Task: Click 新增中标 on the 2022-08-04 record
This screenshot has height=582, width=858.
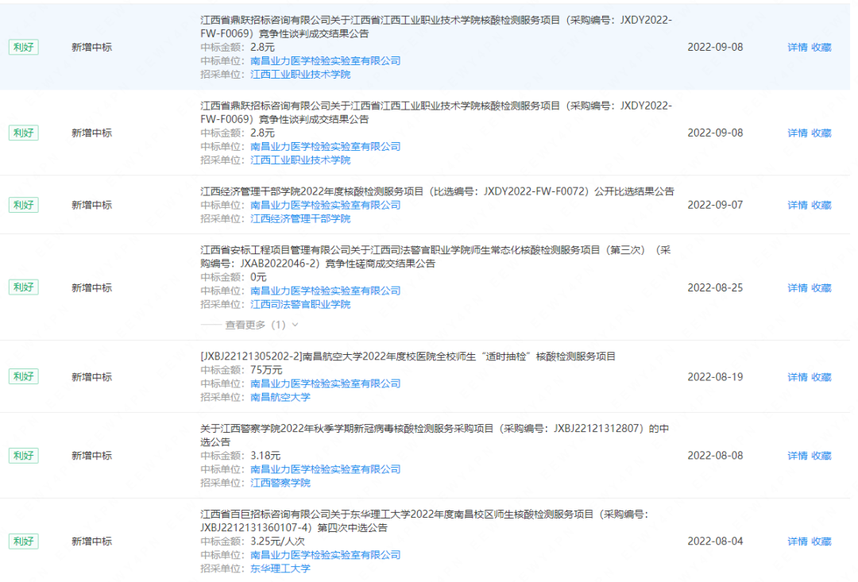Action: (92, 542)
